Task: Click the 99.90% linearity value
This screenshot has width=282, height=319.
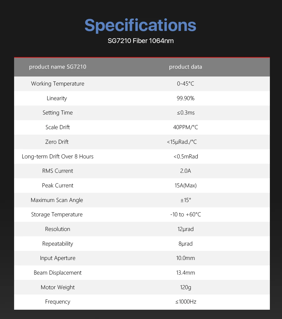Action: click(x=186, y=98)
